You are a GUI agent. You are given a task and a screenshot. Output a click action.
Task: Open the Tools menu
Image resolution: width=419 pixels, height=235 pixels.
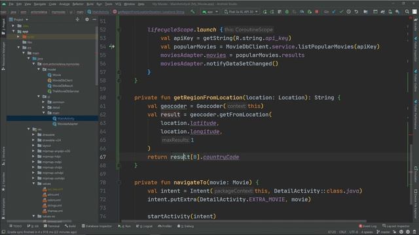coord(109,4)
